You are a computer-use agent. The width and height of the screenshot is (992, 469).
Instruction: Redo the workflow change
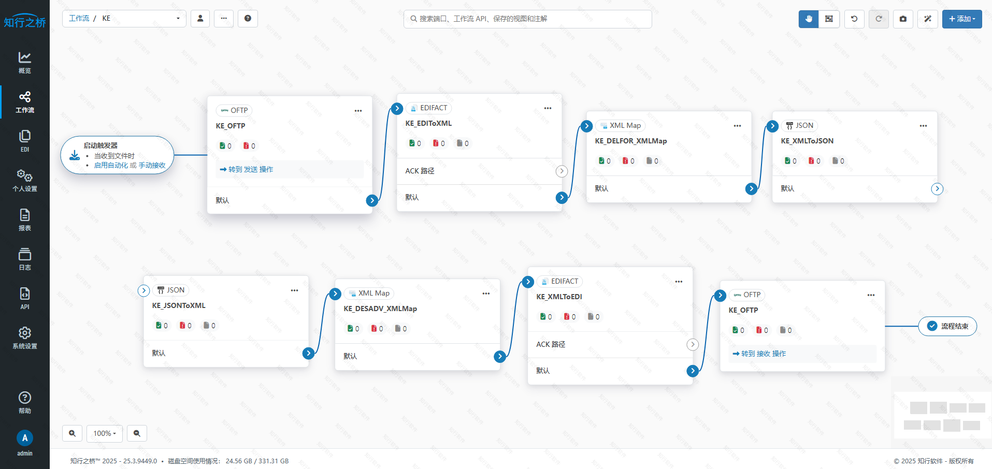(x=879, y=19)
